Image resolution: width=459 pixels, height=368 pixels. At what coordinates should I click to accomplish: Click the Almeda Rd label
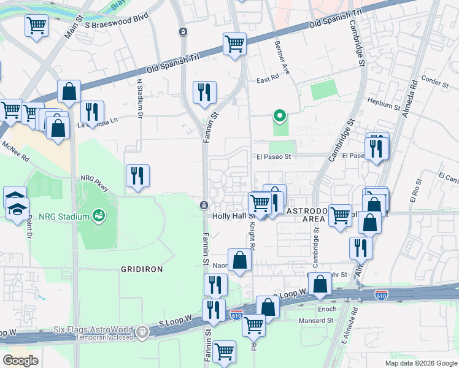[410, 99]
